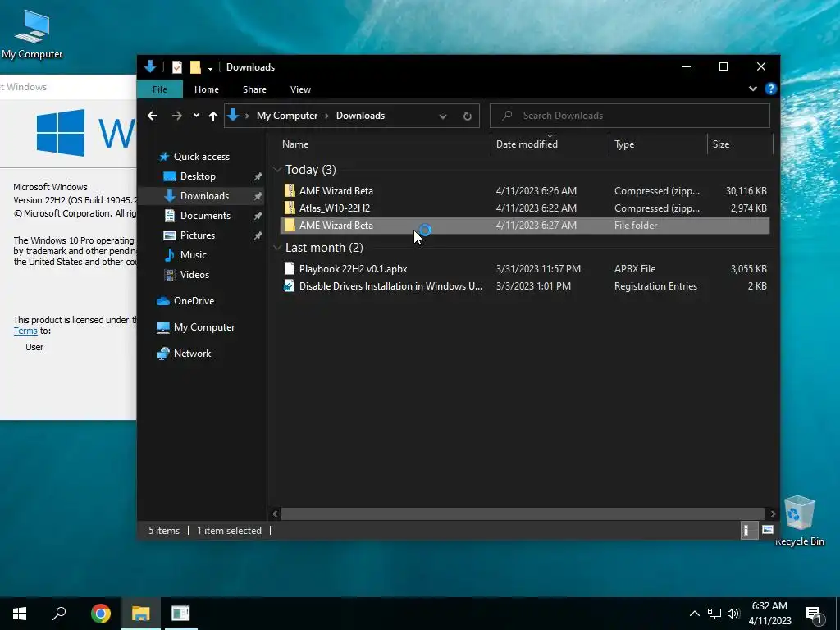This screenshot has height=630, width=840.
Task: Sort files by Type column header
Action: click(624, 144)
